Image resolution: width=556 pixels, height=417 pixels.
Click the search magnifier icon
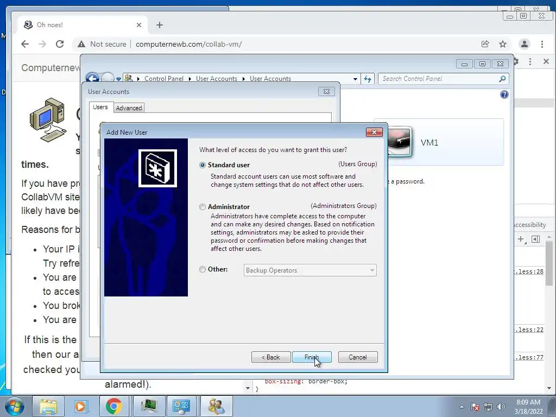(x=502, y=79)
